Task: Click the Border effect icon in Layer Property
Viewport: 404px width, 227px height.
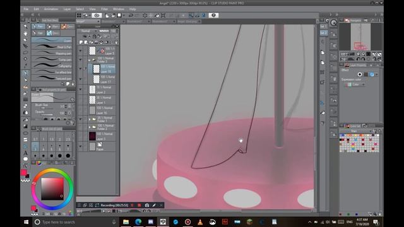Action: point(360,74)
